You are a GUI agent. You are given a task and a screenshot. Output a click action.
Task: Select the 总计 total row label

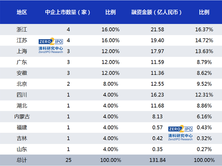point(22,160)
